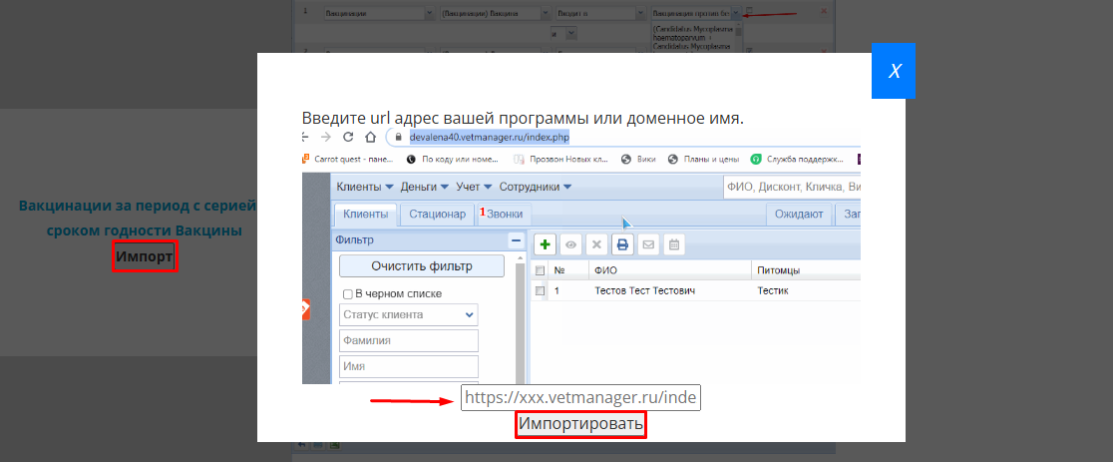Focus the vetmanager URL input field
This screenshot has width=1113, height=462.
580,397
